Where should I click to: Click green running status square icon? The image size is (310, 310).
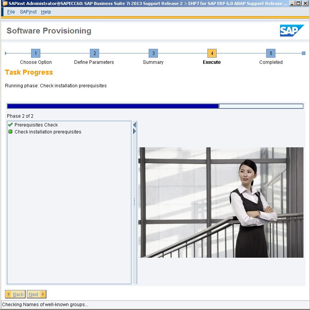tap(10, 132)
